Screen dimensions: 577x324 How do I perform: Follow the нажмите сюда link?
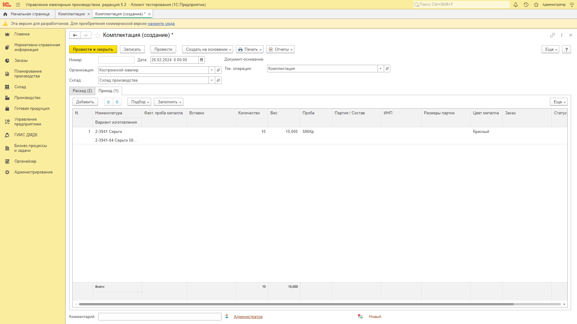point(161,23)
